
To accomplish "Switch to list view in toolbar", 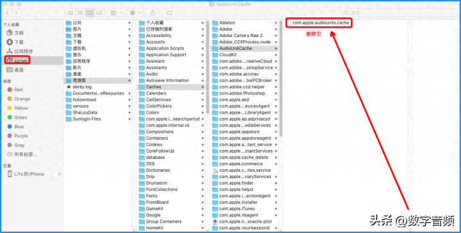I will (80, 13).
